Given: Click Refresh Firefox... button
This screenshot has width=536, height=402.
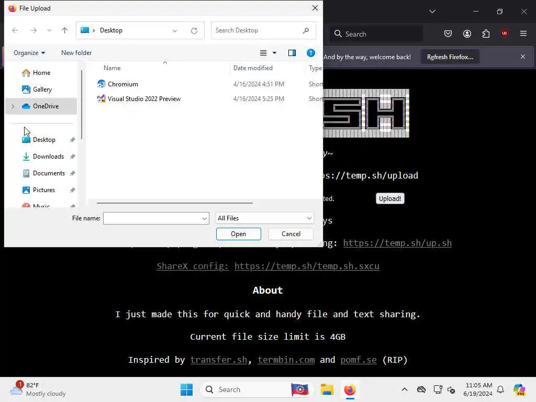Looking at the screenshot, I should 450,57.
